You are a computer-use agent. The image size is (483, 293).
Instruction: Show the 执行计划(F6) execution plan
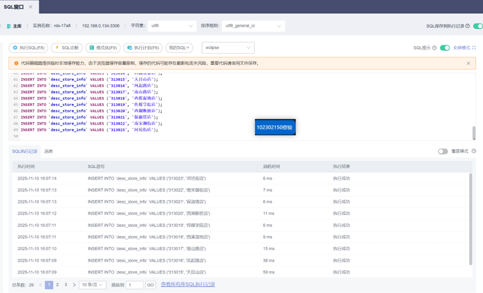(x=143, y=48)
